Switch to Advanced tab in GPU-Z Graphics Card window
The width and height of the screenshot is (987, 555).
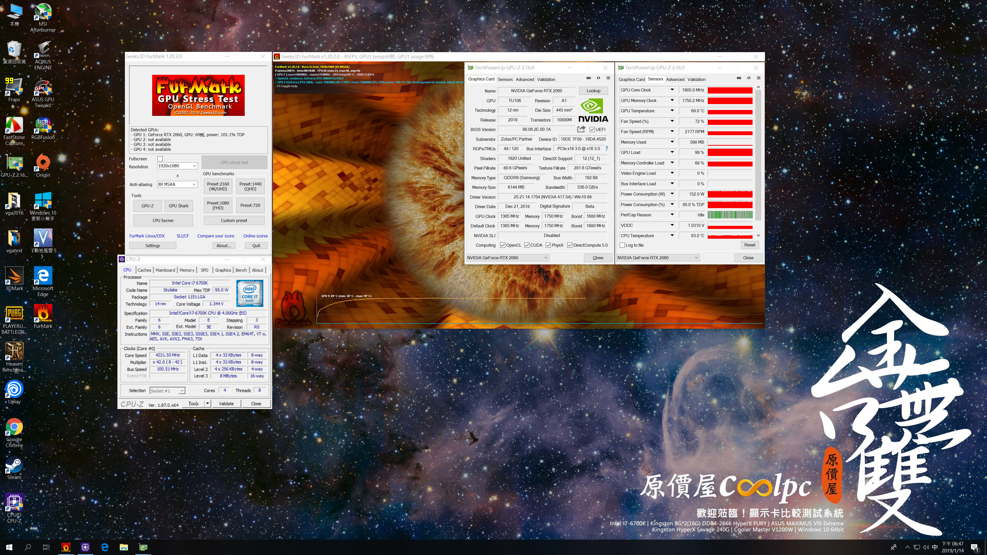pyautogui.click(x=525, y=79)
